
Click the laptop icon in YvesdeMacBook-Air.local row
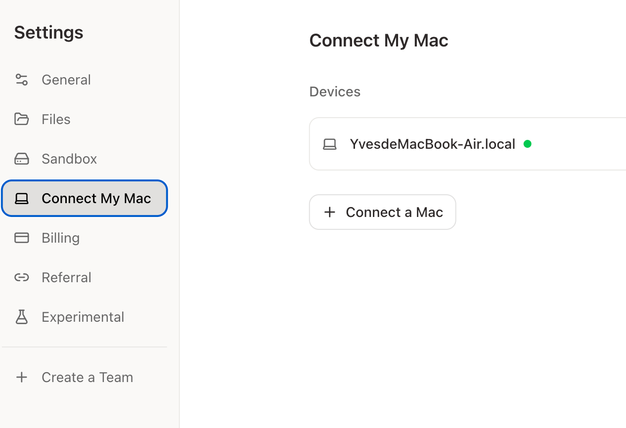click(330, 144)
